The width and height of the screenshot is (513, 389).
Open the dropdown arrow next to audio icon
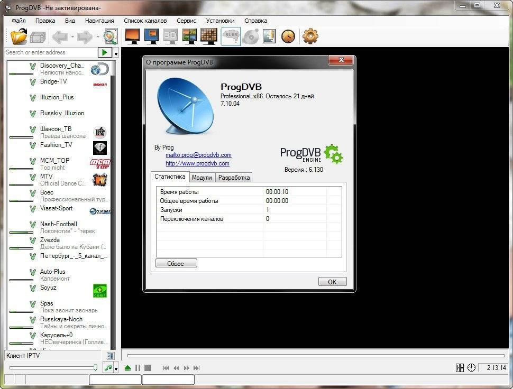(x=116, y=368)
